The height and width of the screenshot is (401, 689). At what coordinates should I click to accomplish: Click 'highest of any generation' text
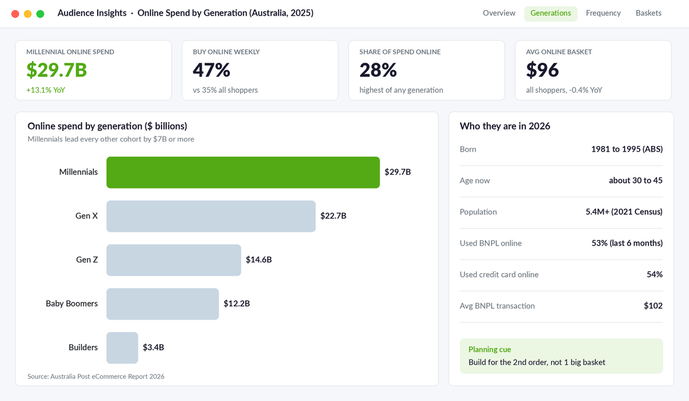(x=401, y=90)
